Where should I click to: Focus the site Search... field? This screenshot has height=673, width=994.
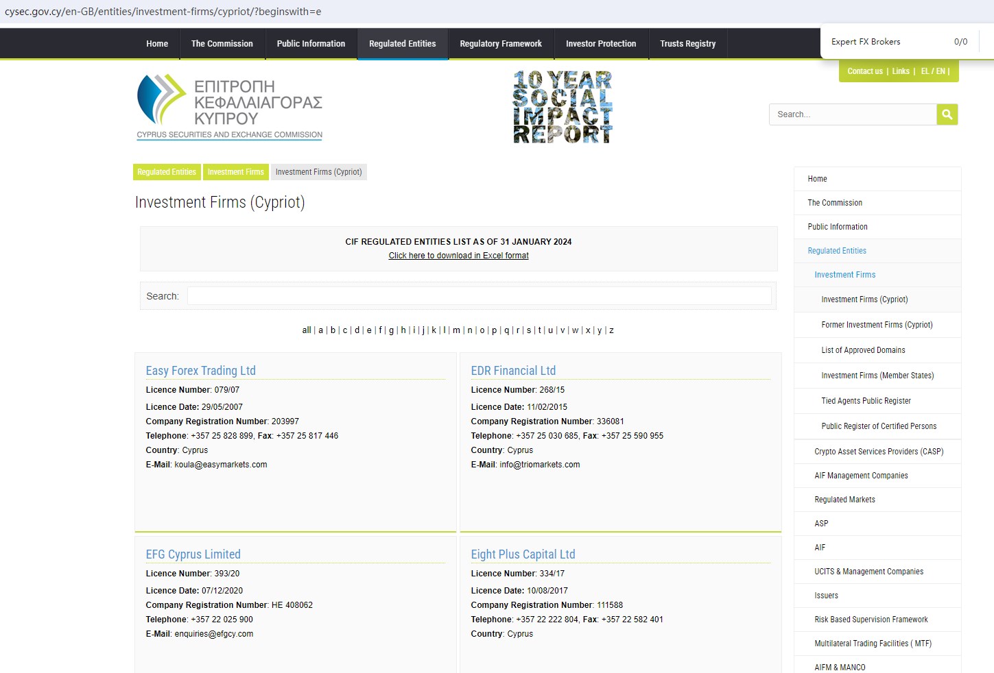tap(853, 114)
